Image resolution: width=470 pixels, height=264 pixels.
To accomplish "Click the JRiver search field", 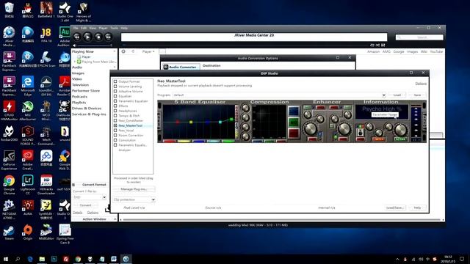I will pos(419,37).
